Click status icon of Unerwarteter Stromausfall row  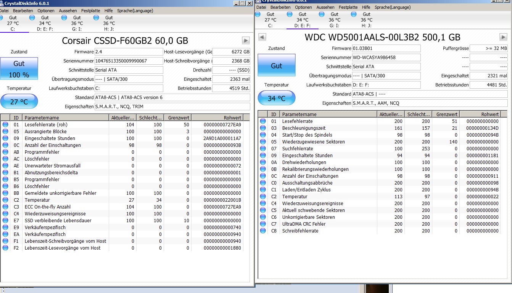click(x=5, y=166)
